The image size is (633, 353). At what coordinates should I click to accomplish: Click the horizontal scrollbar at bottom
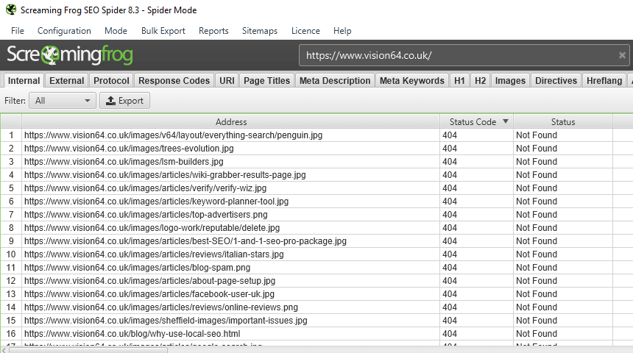(89, 350)
